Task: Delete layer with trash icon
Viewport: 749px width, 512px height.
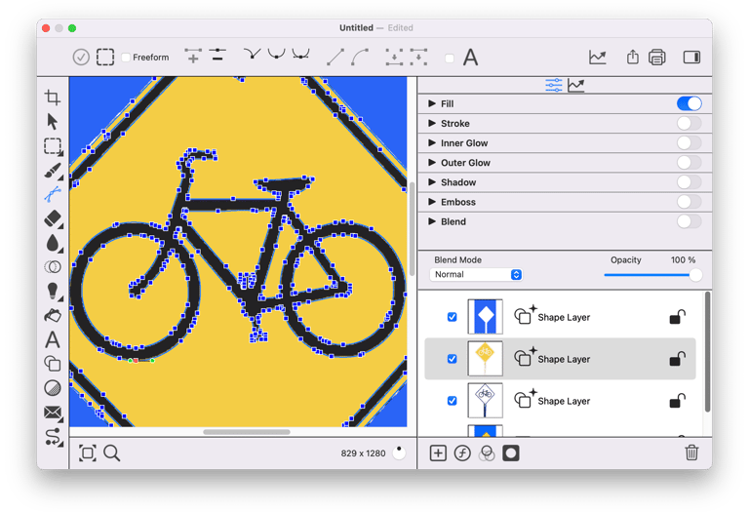Action: pos(691,453)
